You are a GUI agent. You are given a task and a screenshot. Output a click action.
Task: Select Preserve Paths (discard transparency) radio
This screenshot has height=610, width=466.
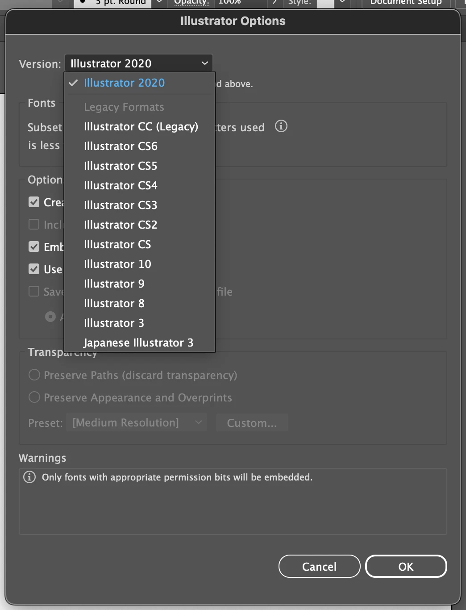(34, 375)
